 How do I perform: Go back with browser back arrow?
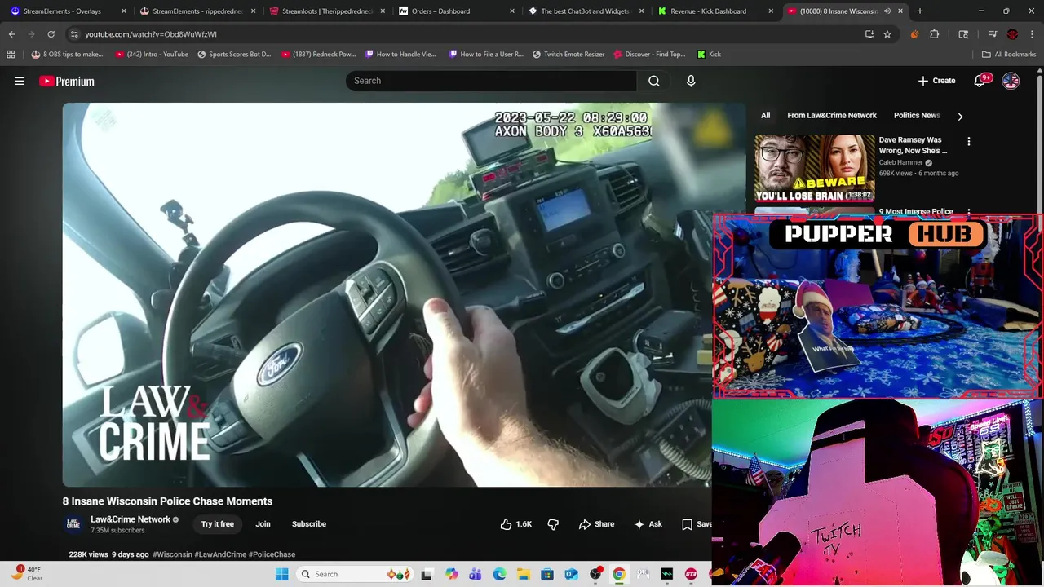click(11, 34)
